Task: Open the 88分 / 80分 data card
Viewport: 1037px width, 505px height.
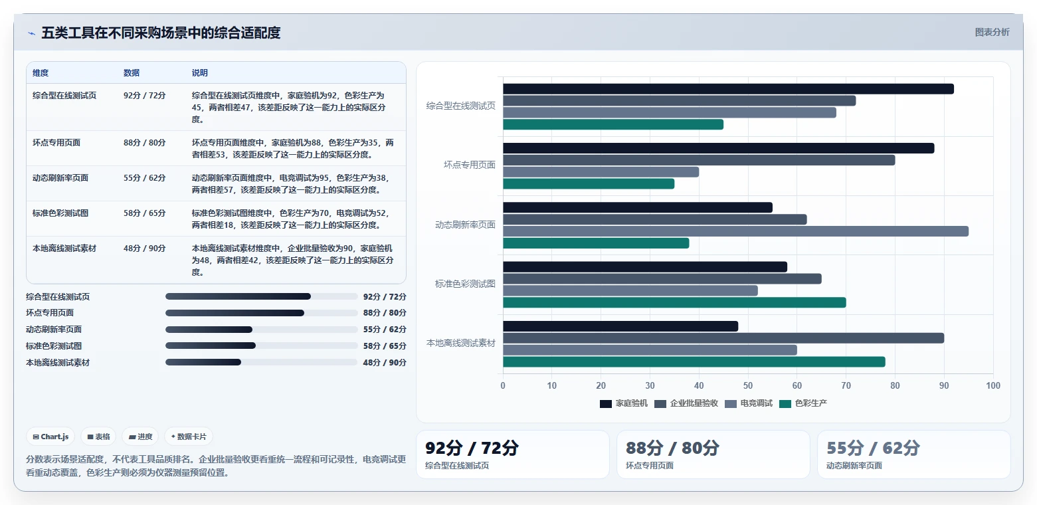Action: pos(713,454)
